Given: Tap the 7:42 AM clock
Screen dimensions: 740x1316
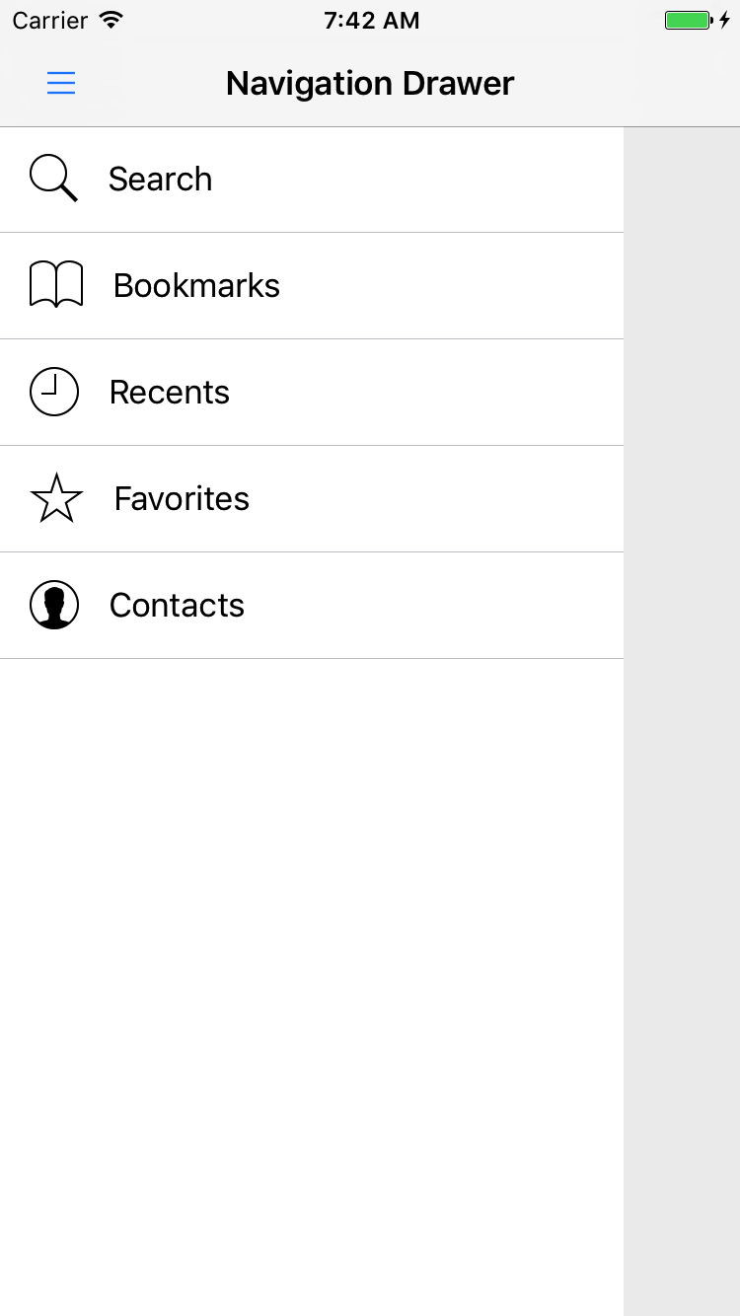Looking at the screenshot, I should pyautogui.click(x=371, y=21).
